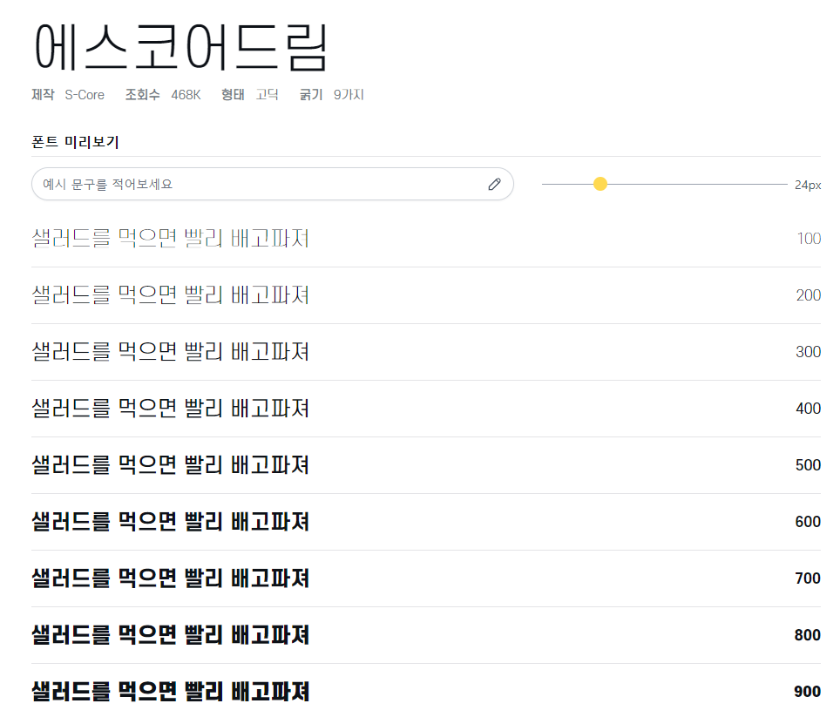Image resolution: width=840 pixels, height=717 pixels.
Task: Select the weight 100 preview text
Action: [171, 239]
